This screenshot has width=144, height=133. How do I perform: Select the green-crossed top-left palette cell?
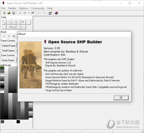tap(2, 68)
